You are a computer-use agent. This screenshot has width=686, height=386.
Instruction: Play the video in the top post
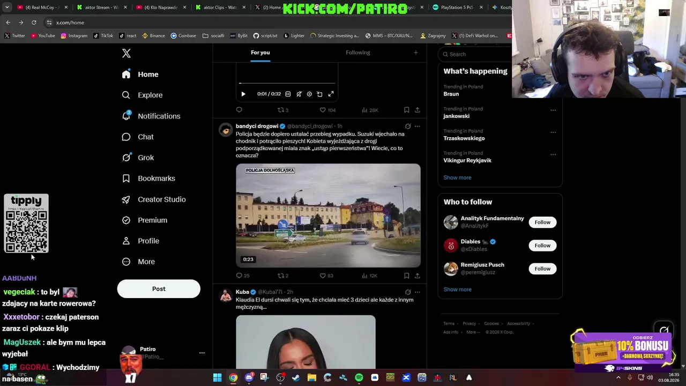click(x=243, y=94)
